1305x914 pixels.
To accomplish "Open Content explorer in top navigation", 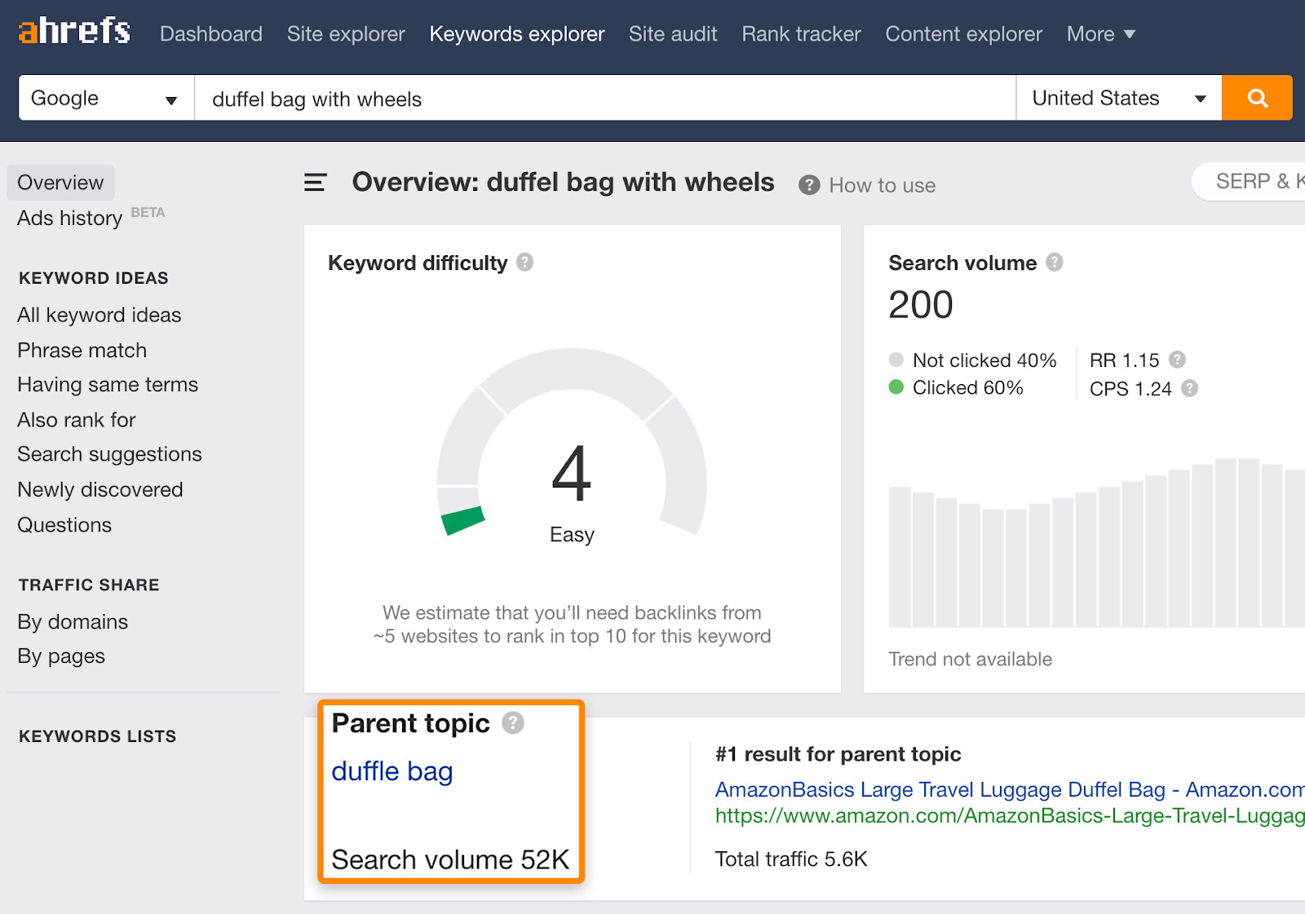I will click(964, 34).
